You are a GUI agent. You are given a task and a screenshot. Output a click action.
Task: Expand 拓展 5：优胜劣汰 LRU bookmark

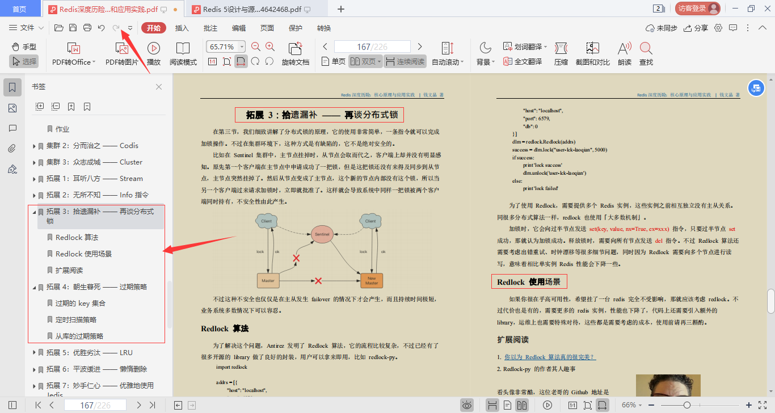[x=35, y=353]
